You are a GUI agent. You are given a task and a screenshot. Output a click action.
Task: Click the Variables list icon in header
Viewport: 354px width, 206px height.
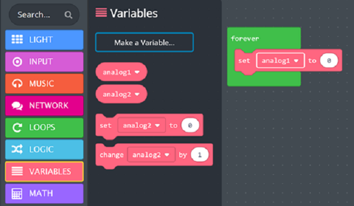101,13
